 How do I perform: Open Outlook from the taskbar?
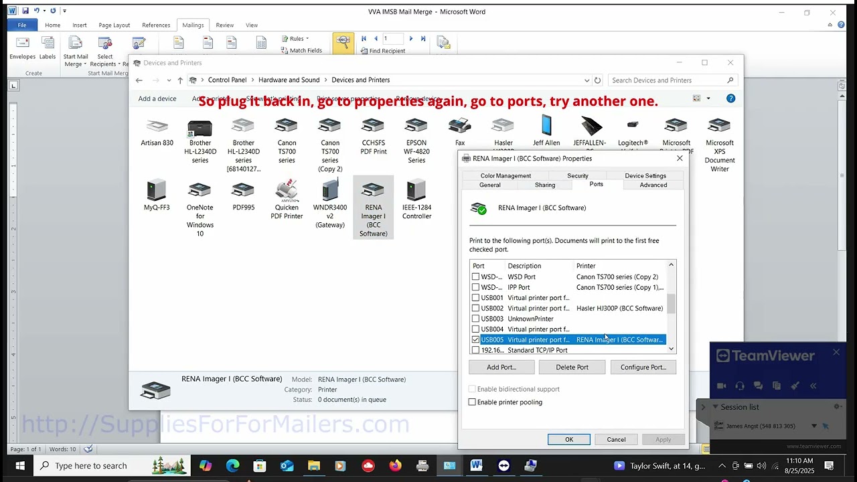(287, 466)
